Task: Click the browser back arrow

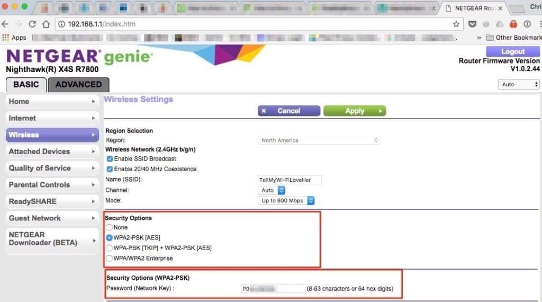Action: coord(5,24)
